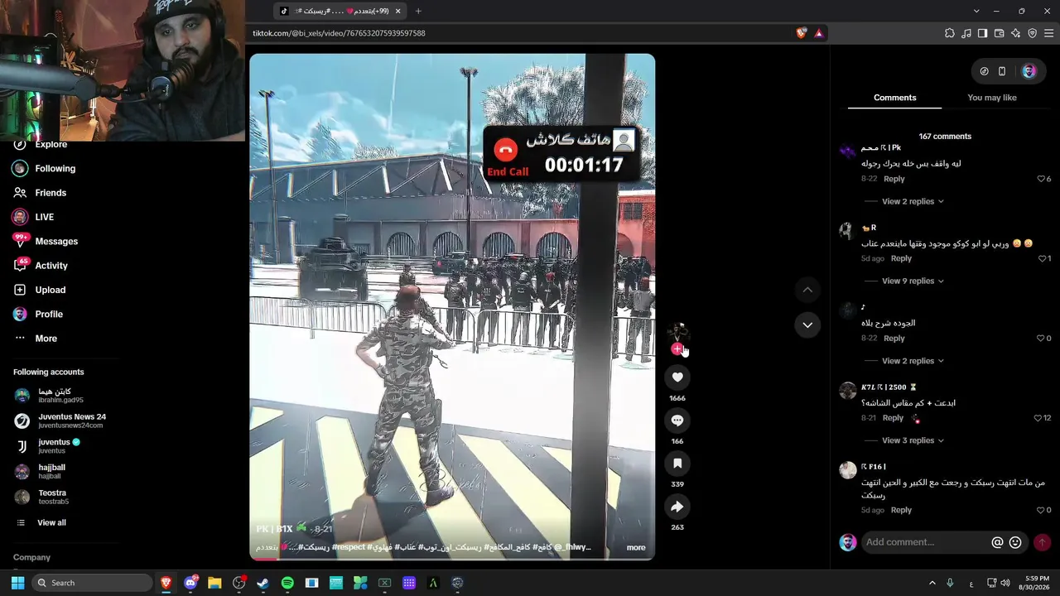This screenshot has height=596, width=1060.
Task: Expand View 3 replies
Action: [913, 440]
